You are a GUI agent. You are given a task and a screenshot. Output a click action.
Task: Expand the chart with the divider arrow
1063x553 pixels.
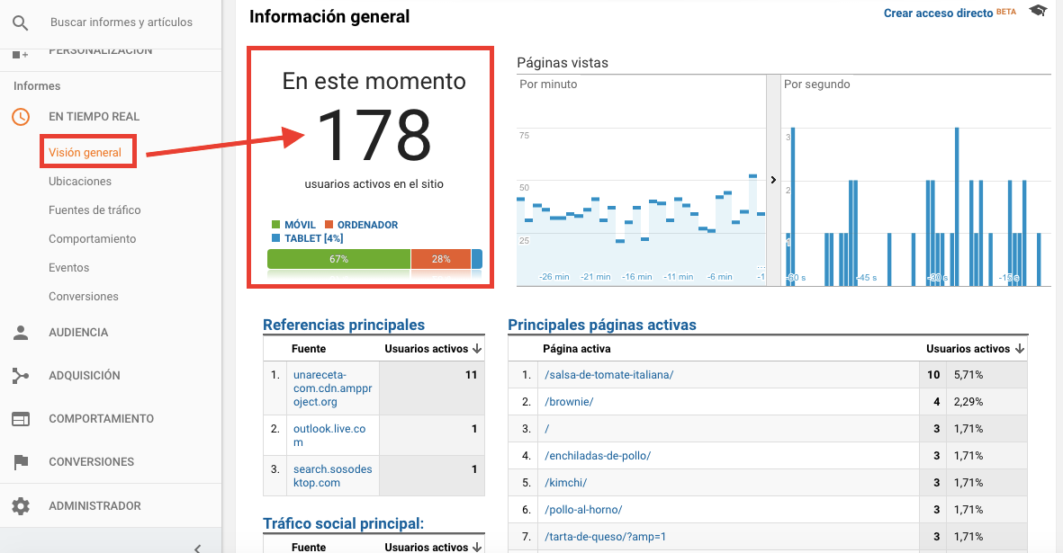(x=773, y=180)
